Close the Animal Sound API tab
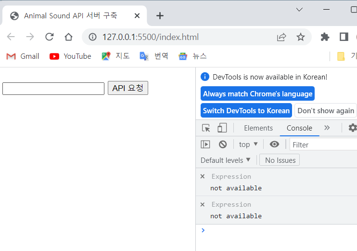 pos(137,16)
